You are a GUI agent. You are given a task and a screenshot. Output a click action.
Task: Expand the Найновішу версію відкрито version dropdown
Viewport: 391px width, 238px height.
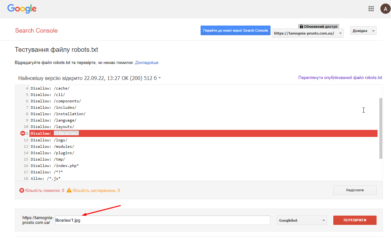click(x=89, y=78)
